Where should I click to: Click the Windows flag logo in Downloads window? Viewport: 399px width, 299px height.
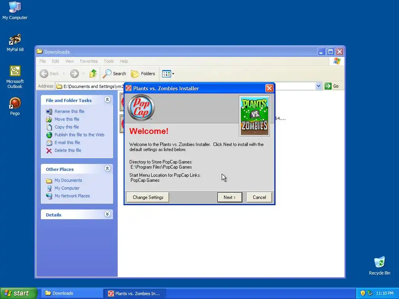coord(337,61)
